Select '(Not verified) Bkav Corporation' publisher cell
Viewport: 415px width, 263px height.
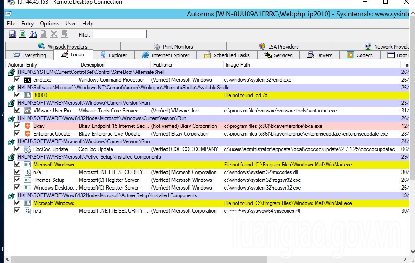pyautogui.click(x=184, y=126)
